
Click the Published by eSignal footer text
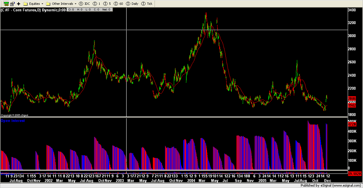[x=331, y=186]
